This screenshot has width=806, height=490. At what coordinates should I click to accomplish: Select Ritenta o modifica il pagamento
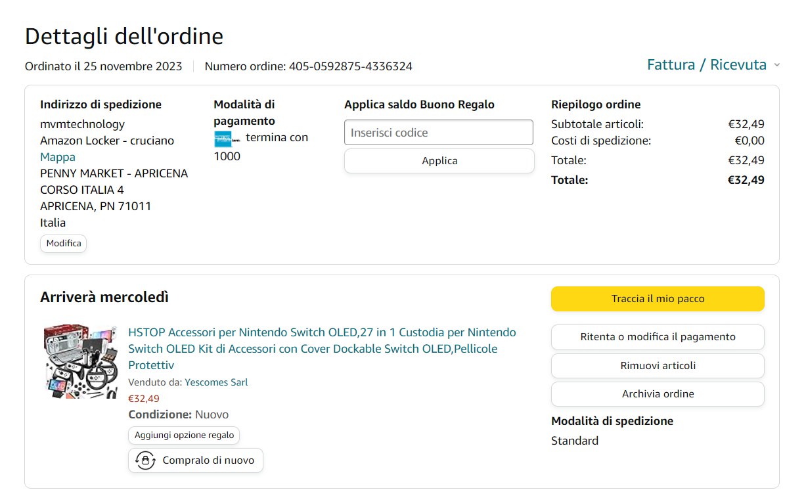(x=657, y=337)
